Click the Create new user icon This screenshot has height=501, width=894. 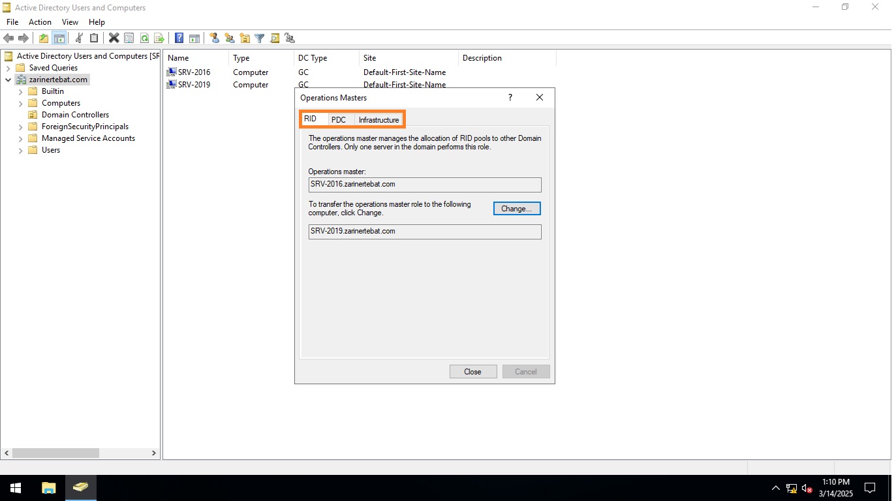pos(214,38)
